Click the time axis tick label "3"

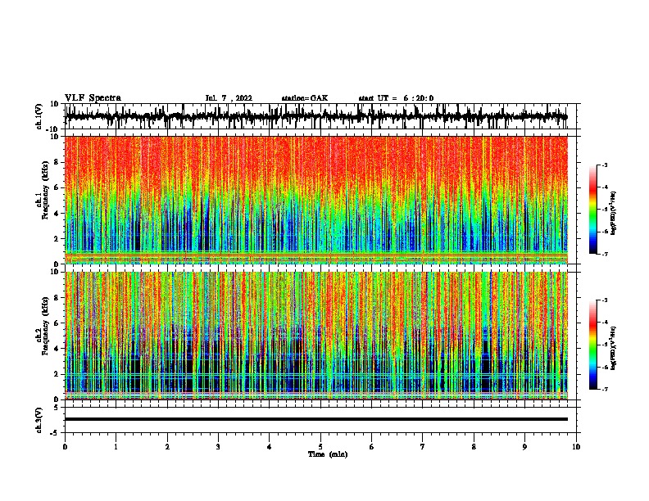pyautogui.click(x=218, y=446)
